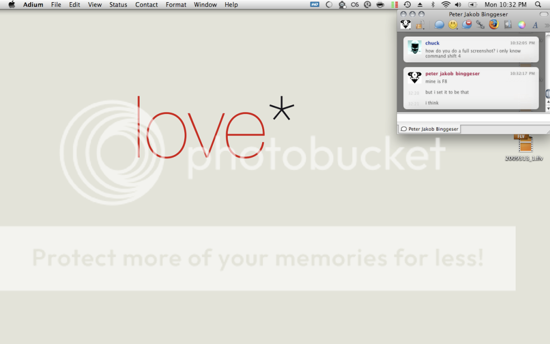The width and height of the screenshot is (550, 344).
Task: Toggle the Wi-Fi menu bar icon
Action: pos(445,5)
